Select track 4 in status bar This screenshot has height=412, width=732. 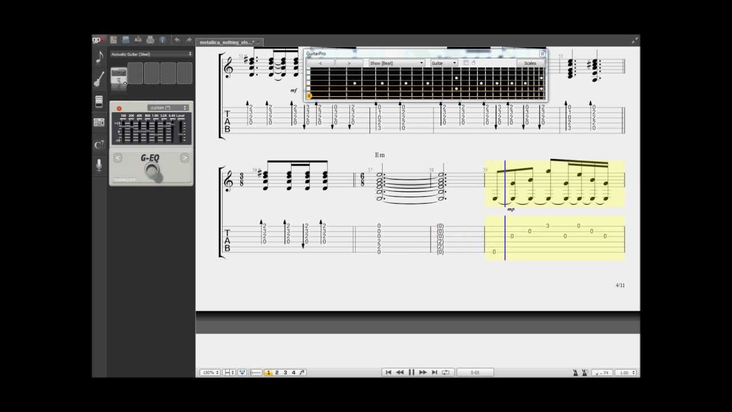pos(294,373)
